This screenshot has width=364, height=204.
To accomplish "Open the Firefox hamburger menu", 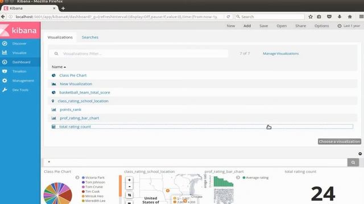I will [x=361, y=16].
